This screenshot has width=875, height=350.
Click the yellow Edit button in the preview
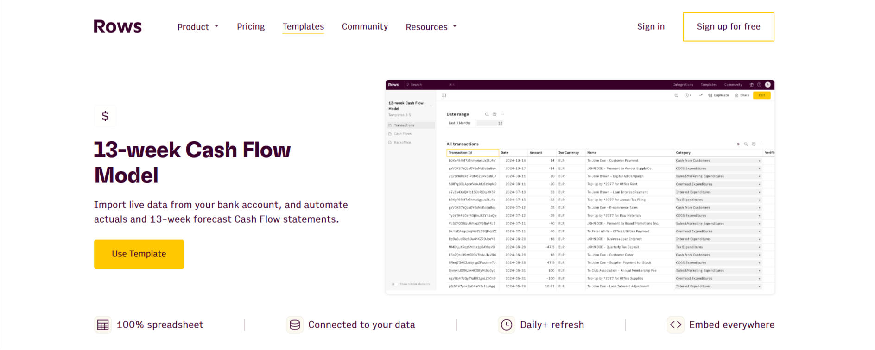point(762,95)
